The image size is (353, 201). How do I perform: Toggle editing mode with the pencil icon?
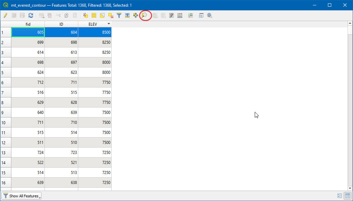pos(5,15)
